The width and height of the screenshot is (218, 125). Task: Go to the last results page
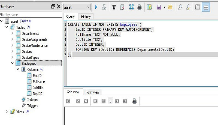coord(125,101)
